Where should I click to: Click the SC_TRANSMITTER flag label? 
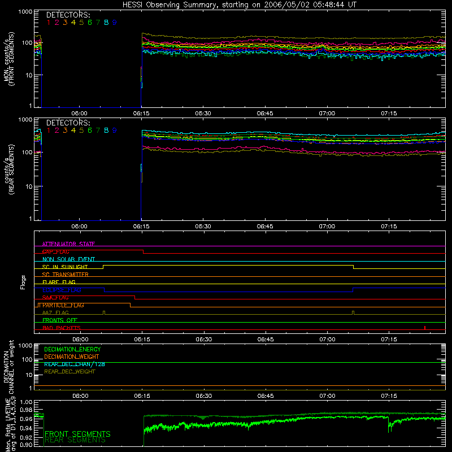(x=66, y=275)
